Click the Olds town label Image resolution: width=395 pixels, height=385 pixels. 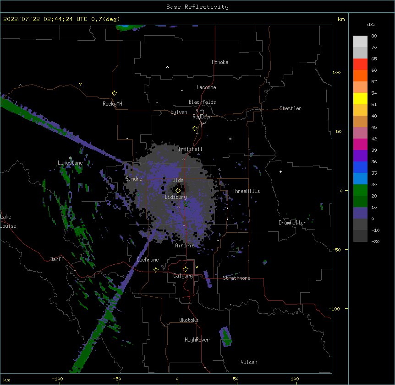[178, 180]
